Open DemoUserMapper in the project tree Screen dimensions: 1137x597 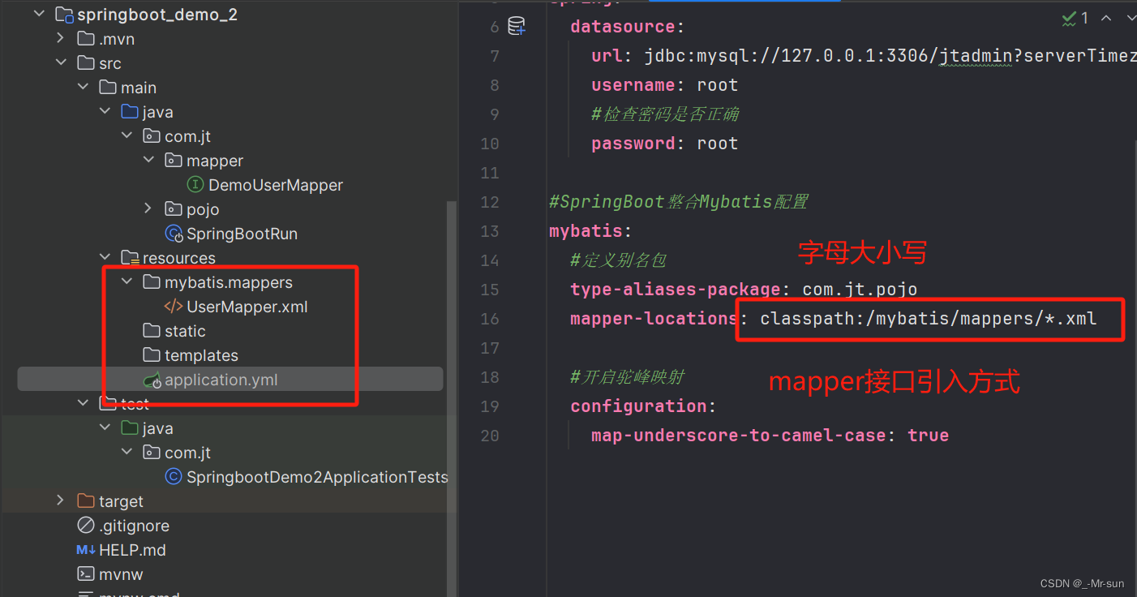click(x=276, y=185)
